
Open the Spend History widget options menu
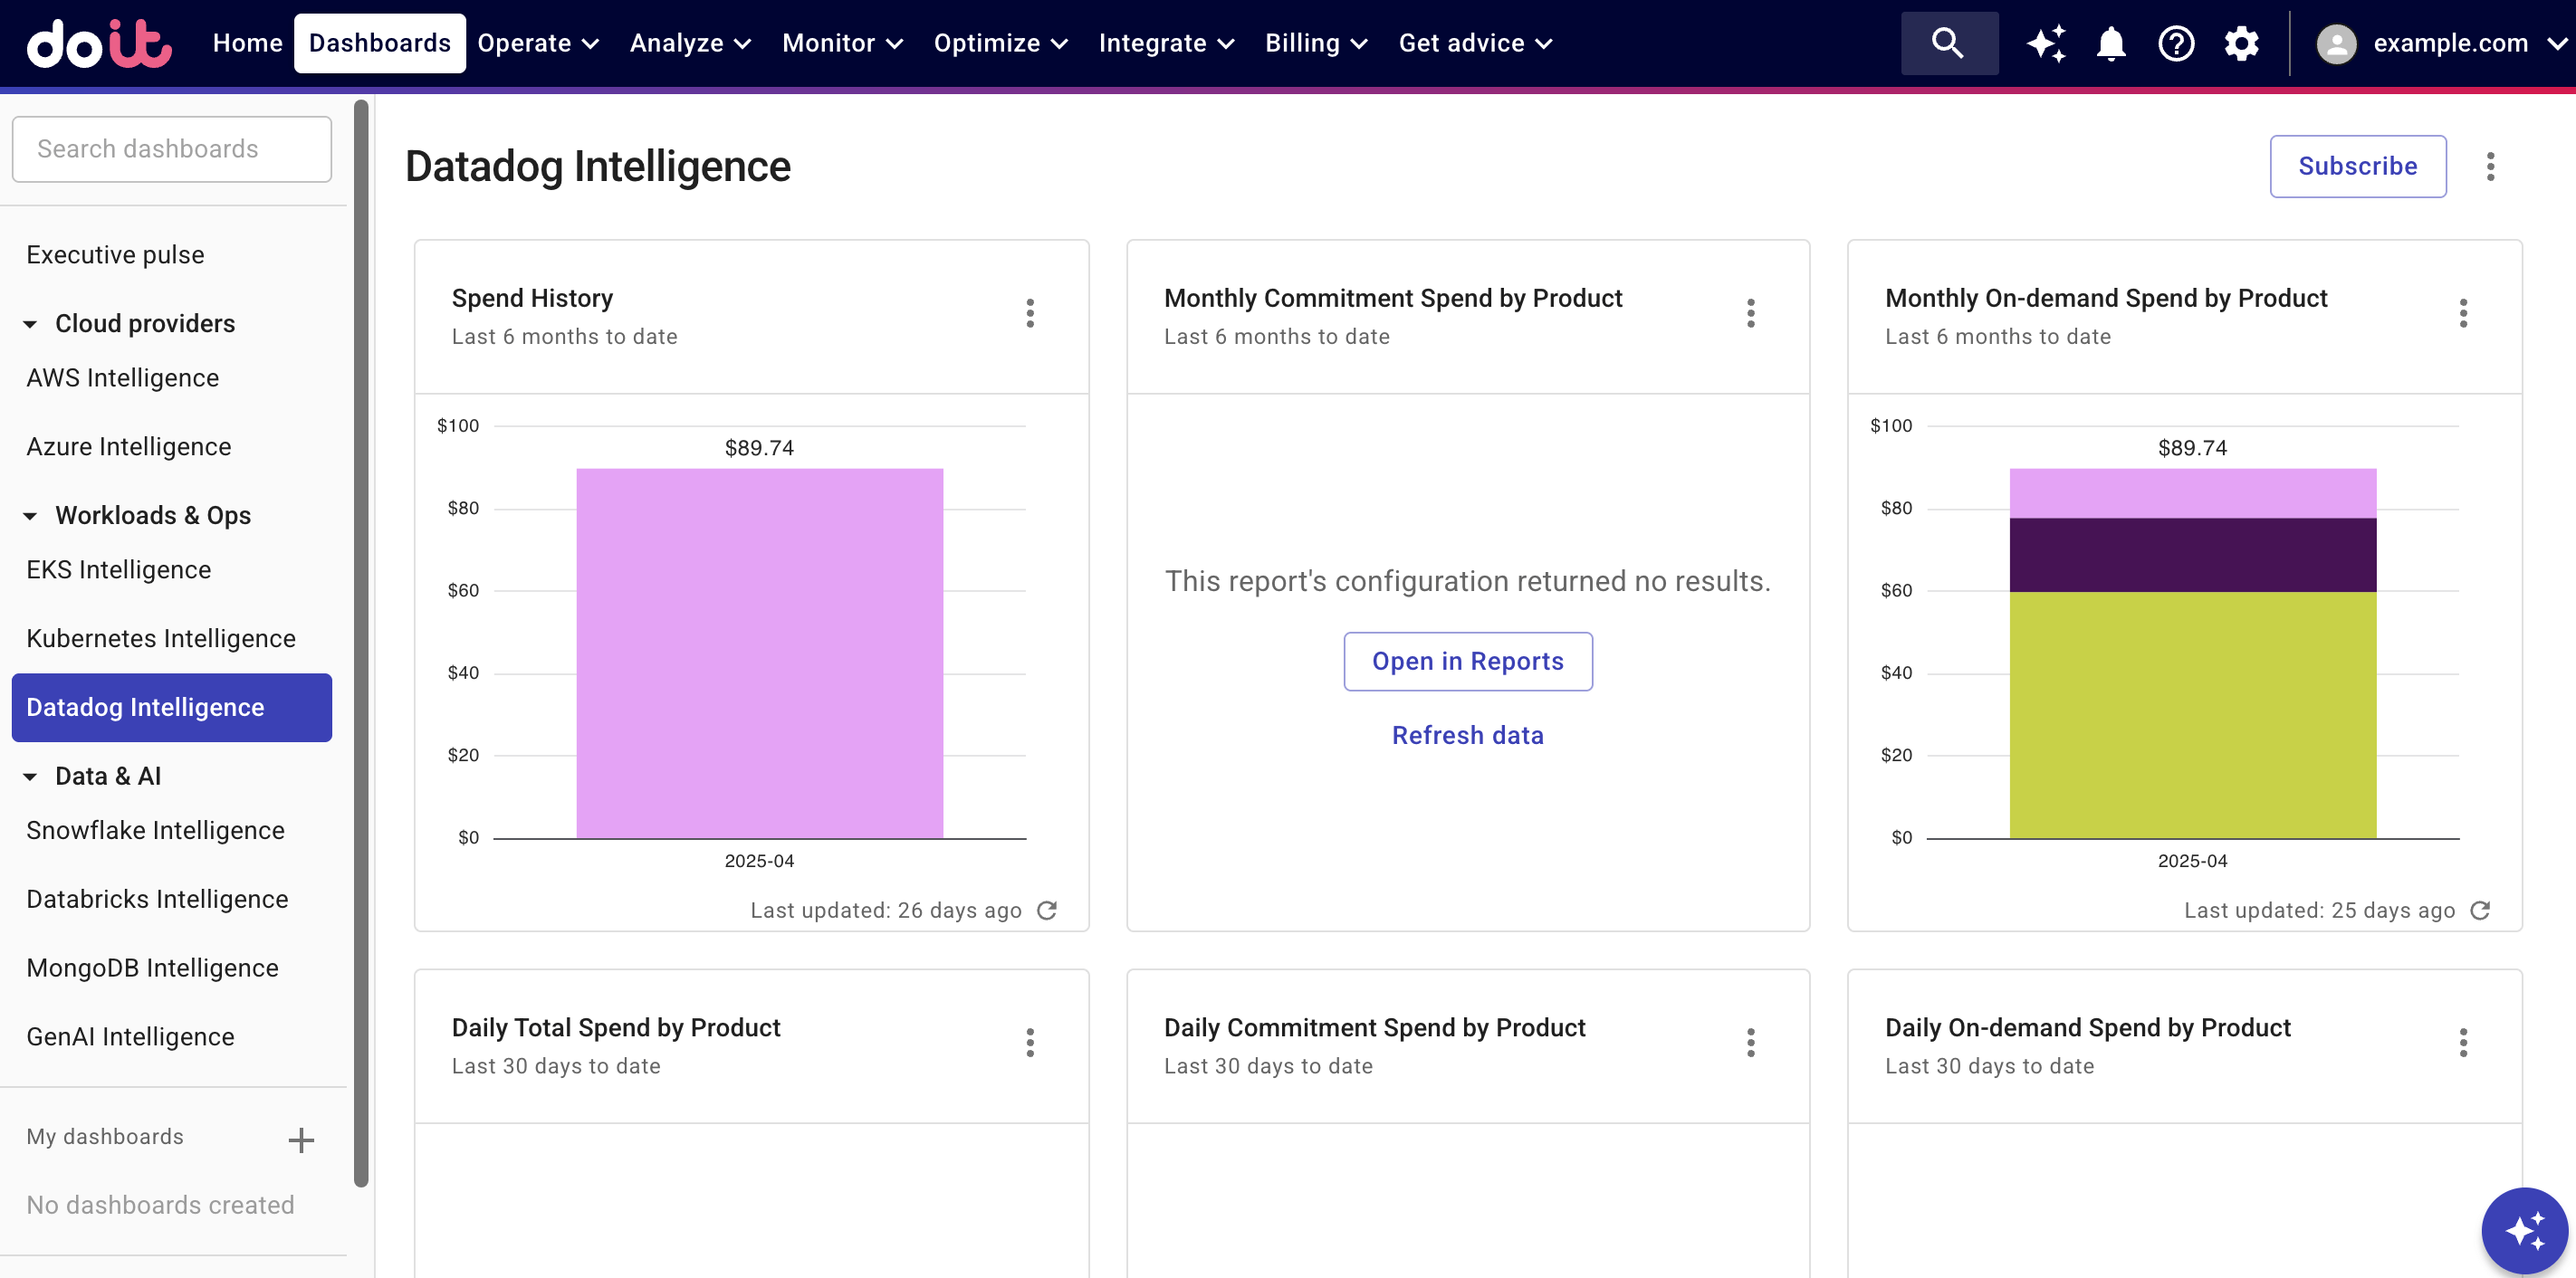tap(1030, 313)
